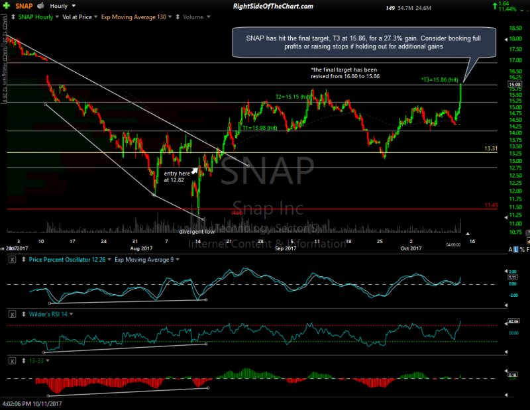Click the megaphone icon beside the SNAP ticker

tap(39, 5)
